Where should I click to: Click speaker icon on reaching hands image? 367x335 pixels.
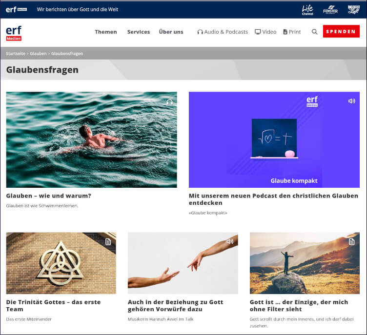[x=230, y=241]
